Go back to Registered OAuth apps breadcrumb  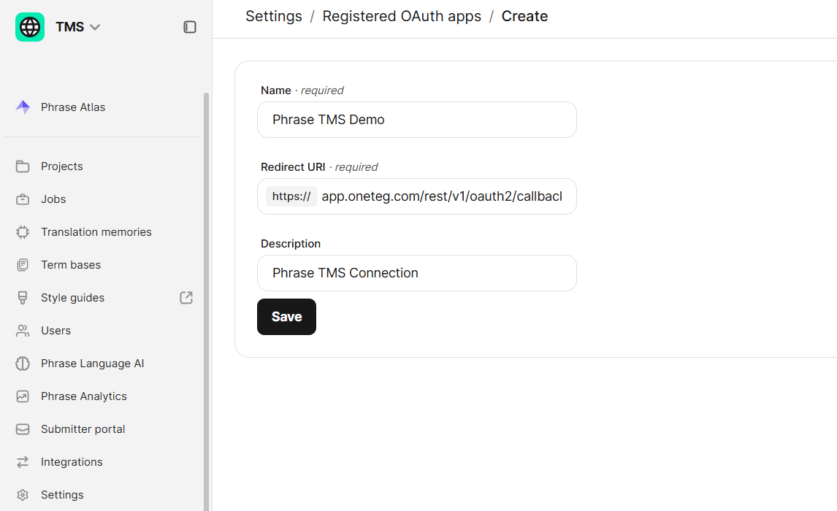tap(402, 17)
